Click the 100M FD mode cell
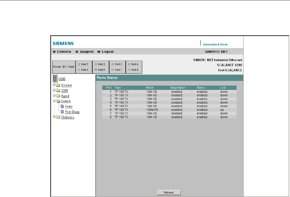The width and height of the screenshot is (290, 197). click(152, 110)
